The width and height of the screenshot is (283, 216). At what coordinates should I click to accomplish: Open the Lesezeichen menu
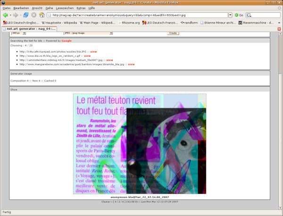[65, 8]
